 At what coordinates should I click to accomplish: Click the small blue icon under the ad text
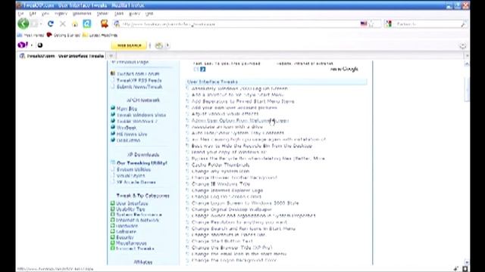(x=202, y=70)
